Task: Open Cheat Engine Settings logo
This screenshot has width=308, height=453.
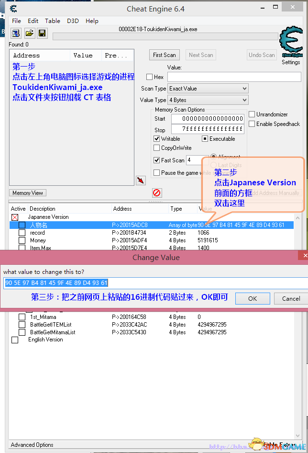Action: coord(291,42)
